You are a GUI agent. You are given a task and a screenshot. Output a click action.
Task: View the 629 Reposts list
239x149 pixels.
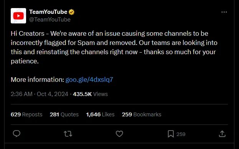pyautogui.click(x=26, y=114)
